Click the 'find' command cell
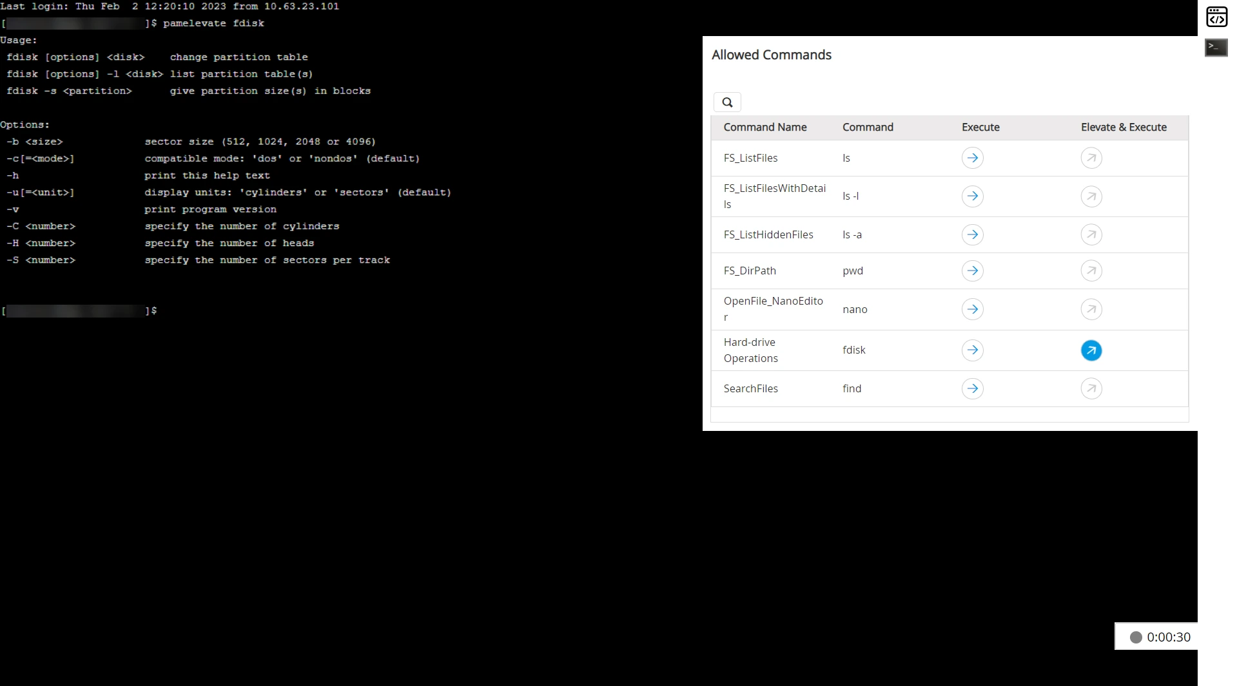This screenshot has width=1237, height=686. pos(852,388)
